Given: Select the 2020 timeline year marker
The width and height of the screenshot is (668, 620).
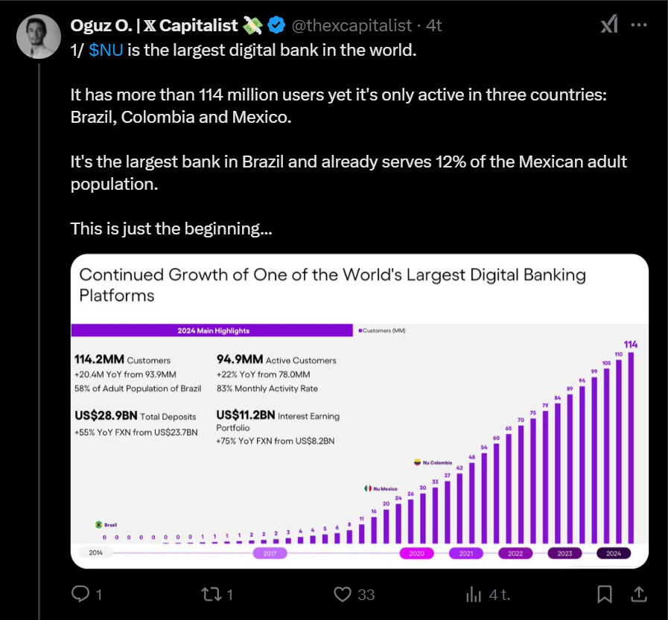Looking at the screenshot, I should [416, 553].
